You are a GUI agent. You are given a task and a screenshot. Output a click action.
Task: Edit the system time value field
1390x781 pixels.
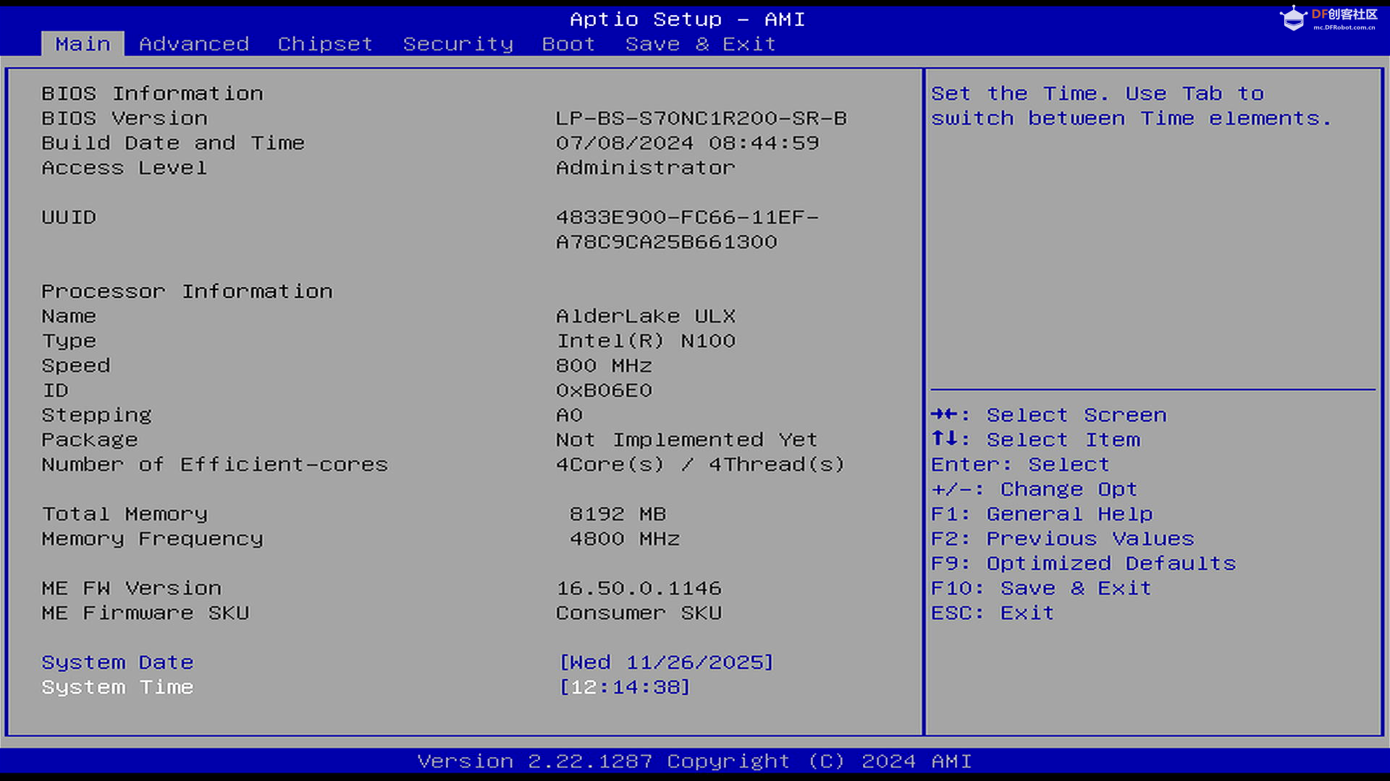tap(625, 687)
